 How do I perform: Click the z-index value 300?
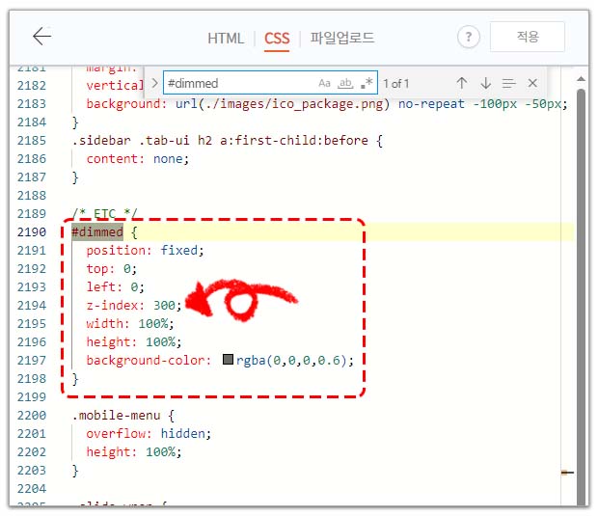pos(164,305)
